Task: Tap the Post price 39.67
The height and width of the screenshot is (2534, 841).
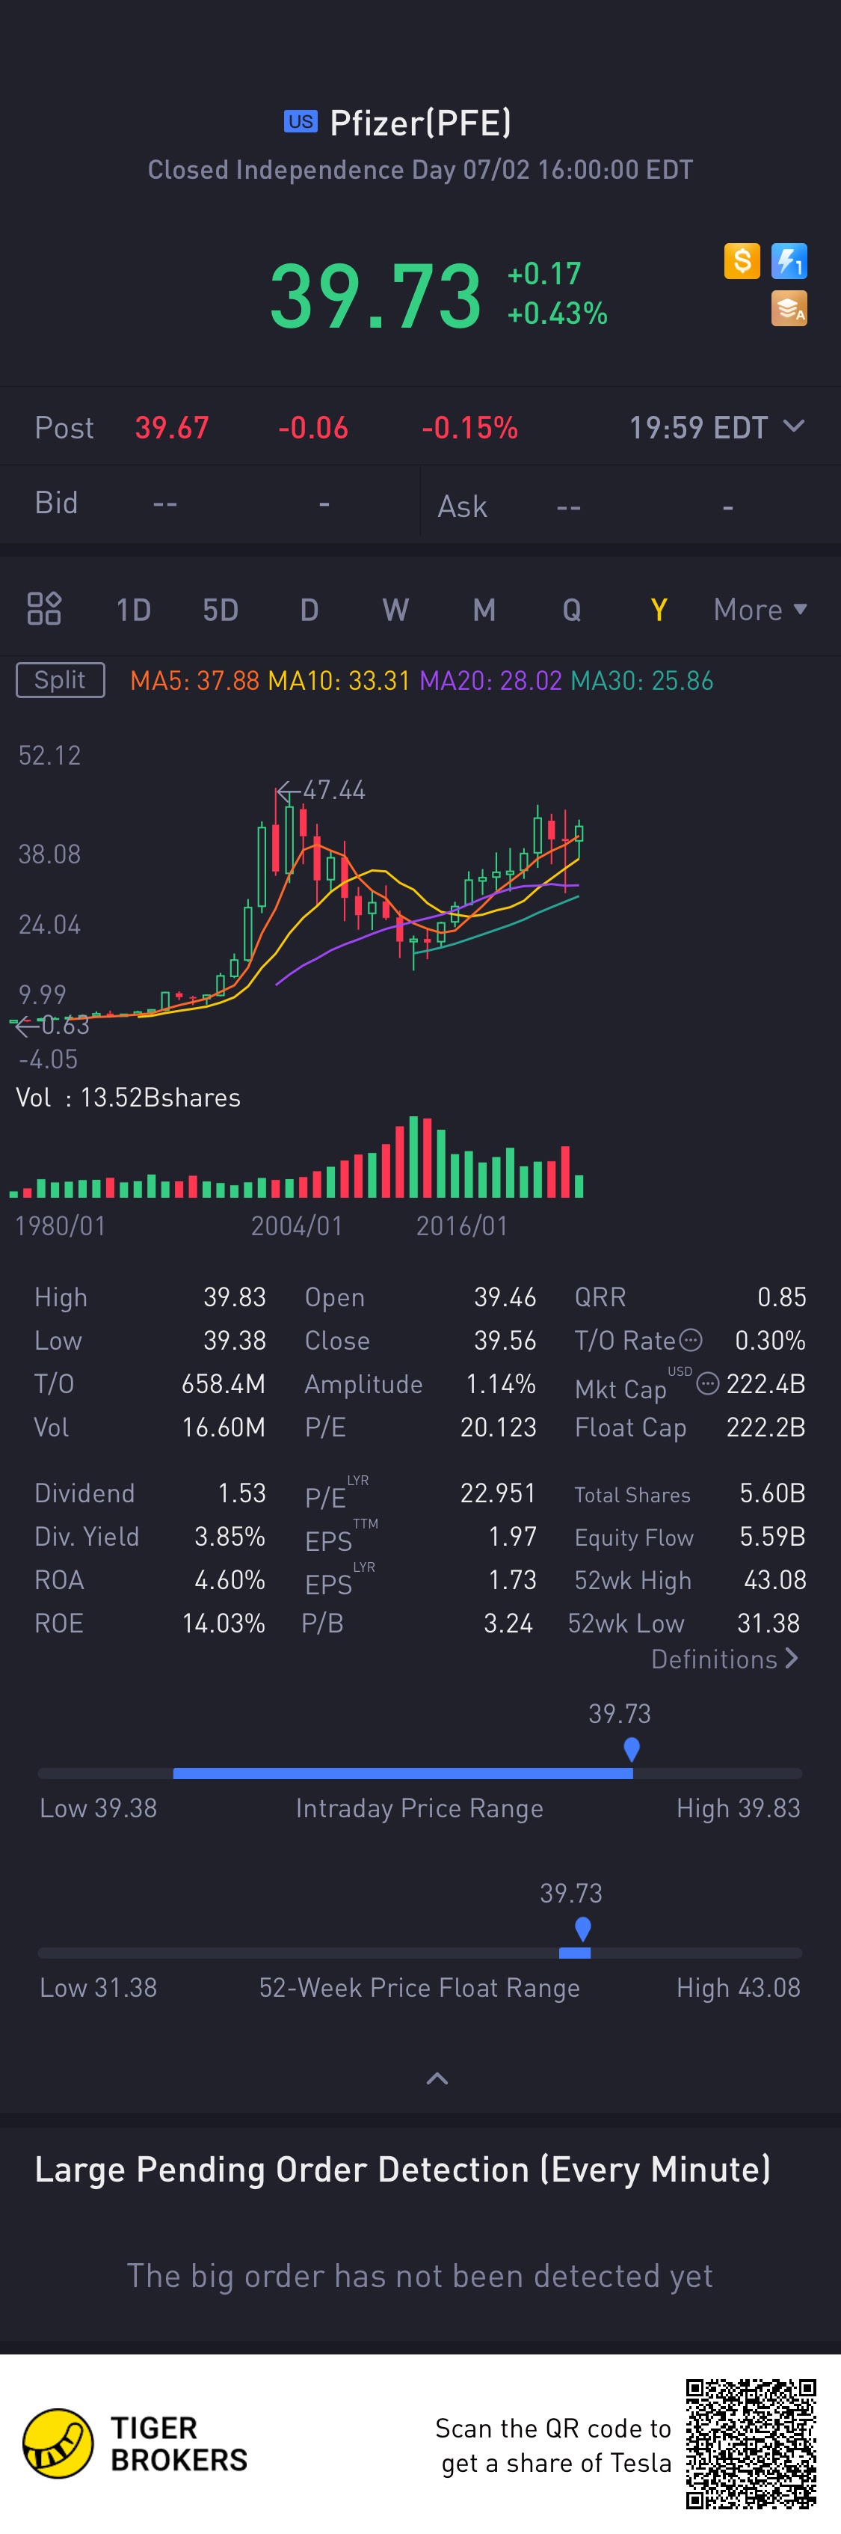Action: 172,427
